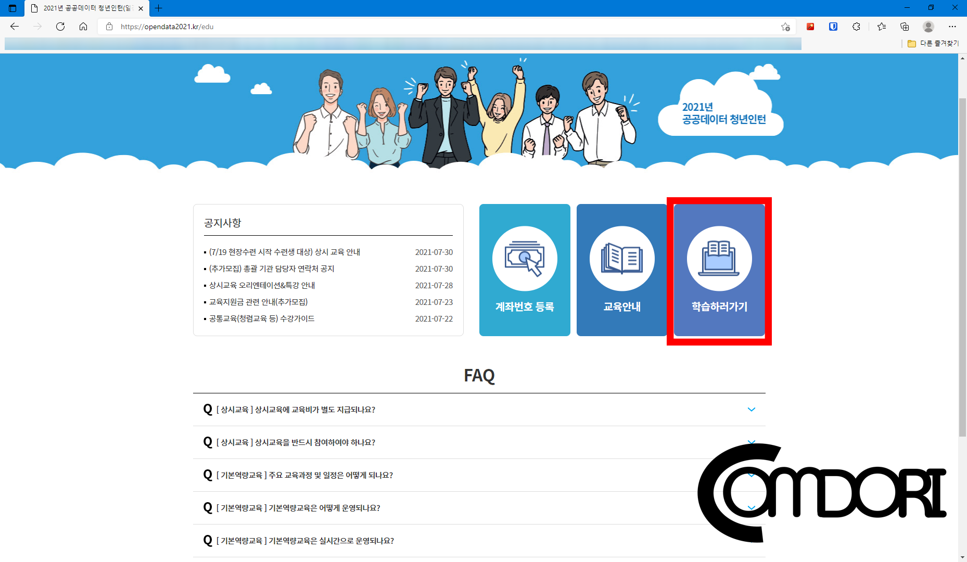Screen dimensions: 967x562
Task: Open tab actions menu icon
Action: click(12, 8)
